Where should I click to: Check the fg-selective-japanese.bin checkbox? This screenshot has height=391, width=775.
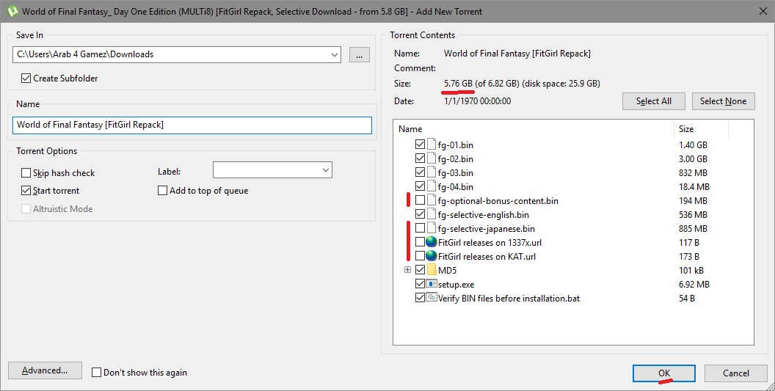pyautogui.click(x=420, y=228)
